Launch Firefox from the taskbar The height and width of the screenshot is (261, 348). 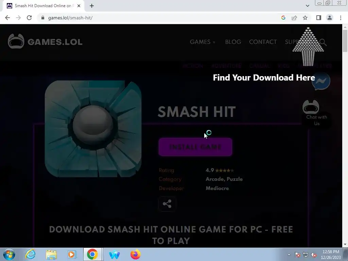[135, 254]
